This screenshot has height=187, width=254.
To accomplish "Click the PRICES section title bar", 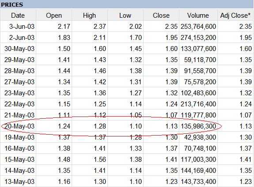I will (127, 4).
